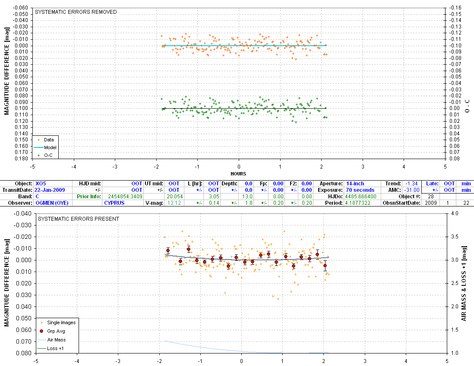Select the Grp Avg legend entry
The image size is (474, 366).
coord(53,331)
